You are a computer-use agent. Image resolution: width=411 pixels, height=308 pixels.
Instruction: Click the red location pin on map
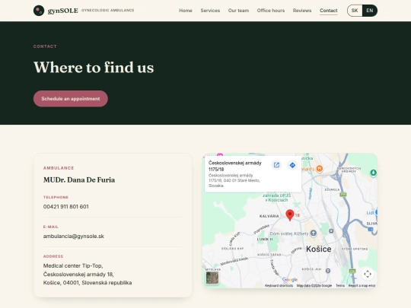click(x=290, y=215)
